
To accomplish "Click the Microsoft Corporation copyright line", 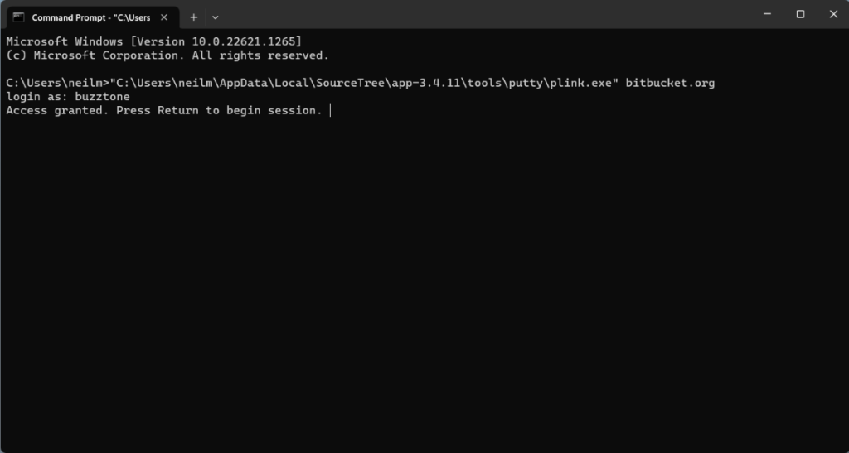I will (x=167, y=55).
